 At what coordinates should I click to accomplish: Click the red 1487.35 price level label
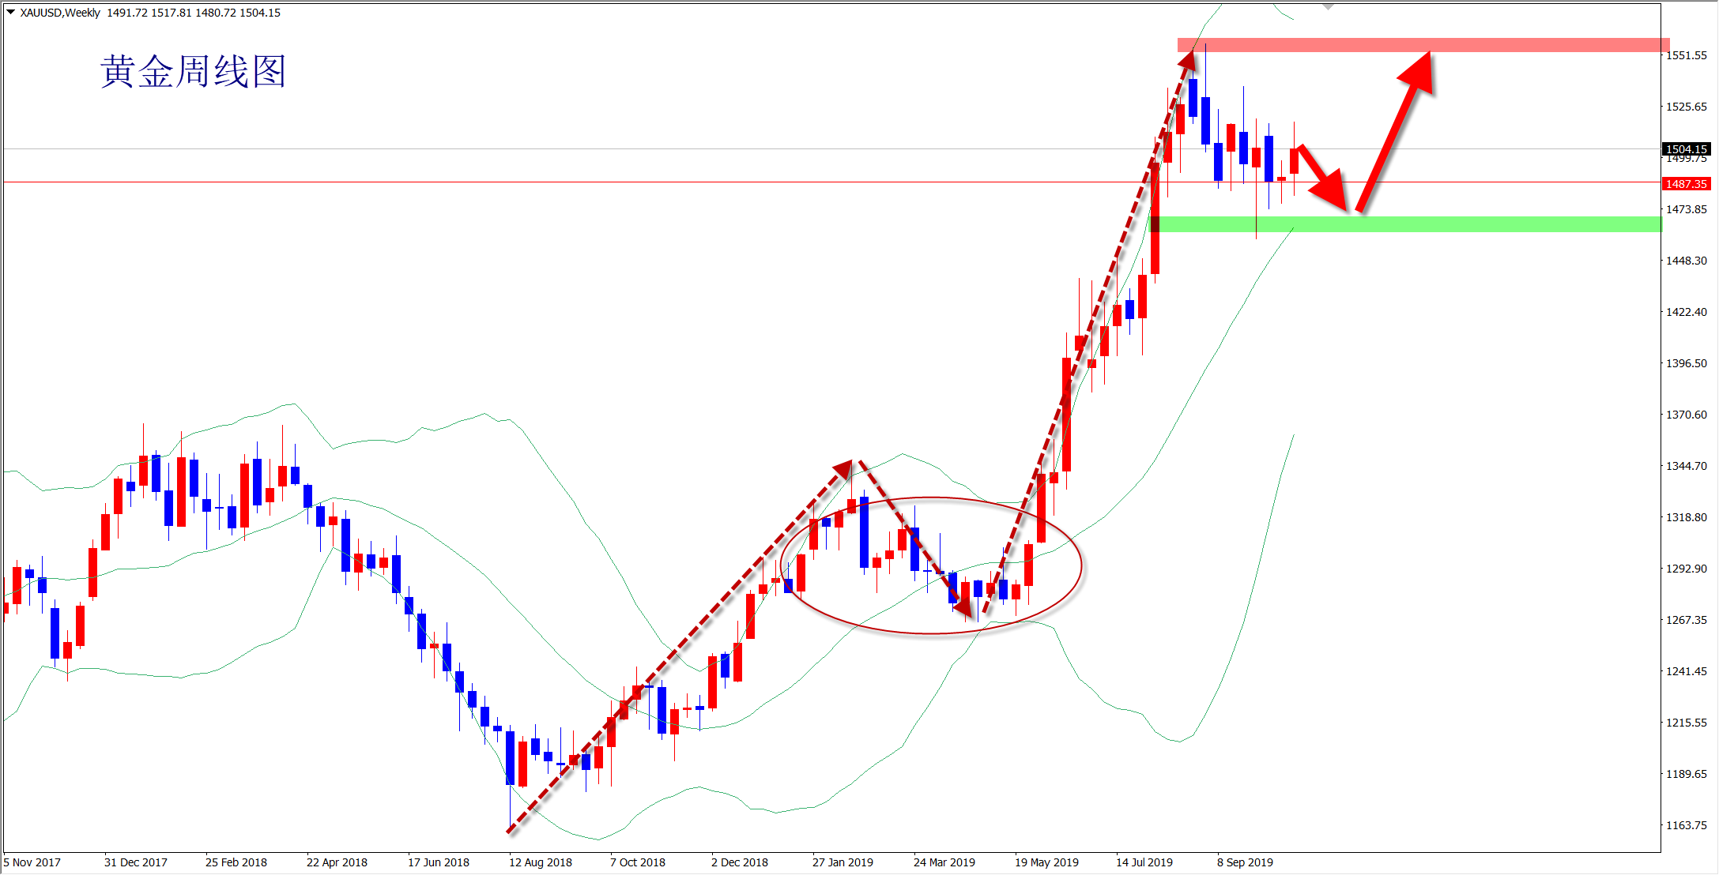1687,184
